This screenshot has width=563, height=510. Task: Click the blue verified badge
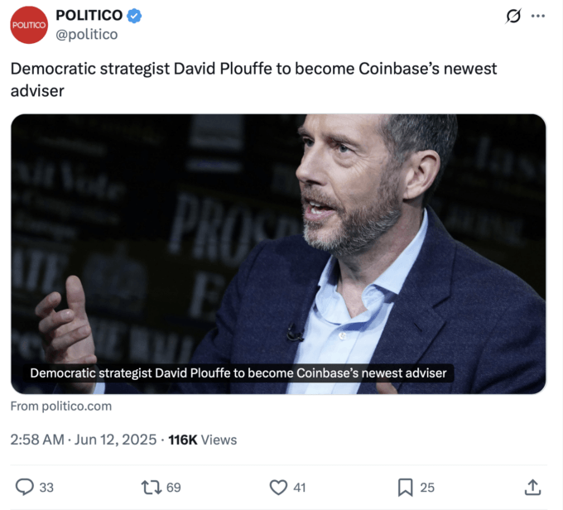point(134,16)
